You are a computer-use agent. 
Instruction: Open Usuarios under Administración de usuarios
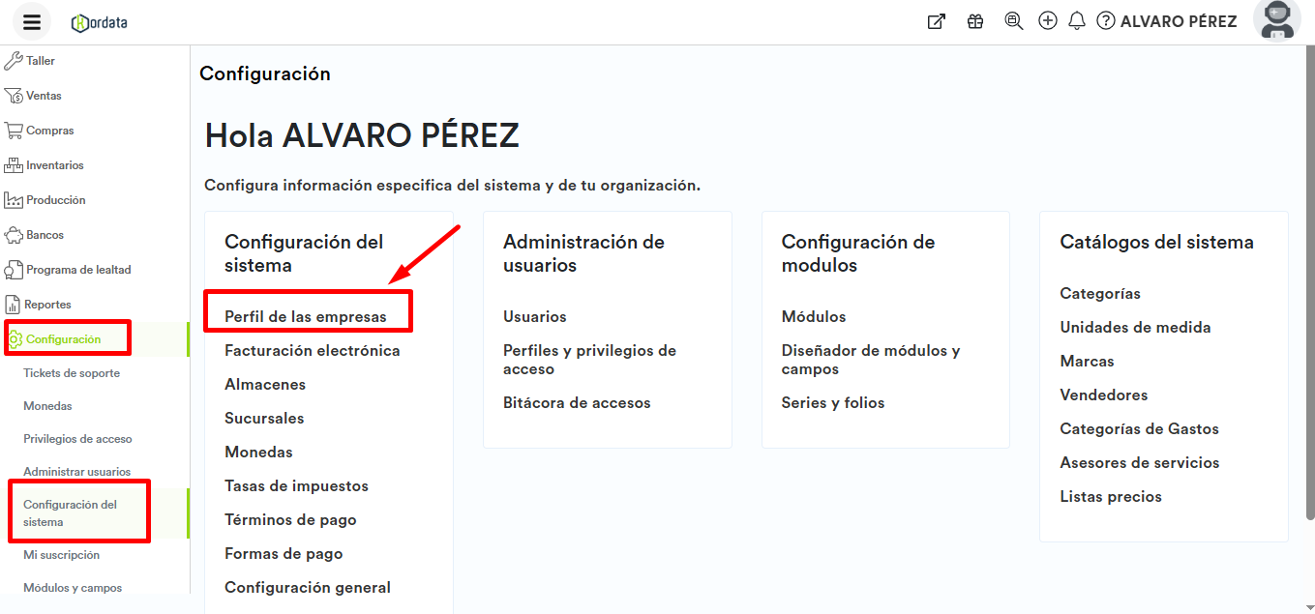pyautogui.click(x=534, y=317)
